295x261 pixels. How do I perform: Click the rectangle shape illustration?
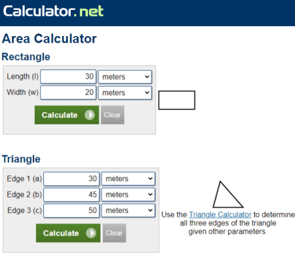[x=177, y=100]
